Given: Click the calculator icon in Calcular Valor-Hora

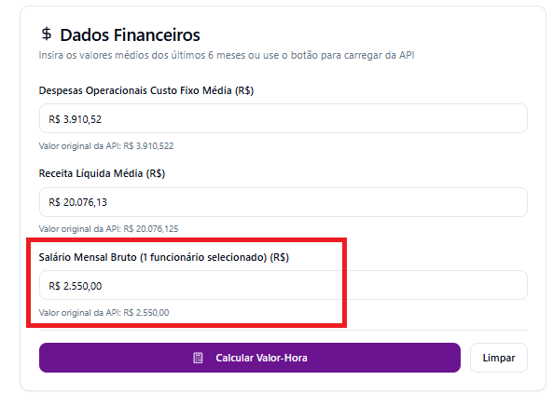Looking at the screenshot, I should pos(198,358).
